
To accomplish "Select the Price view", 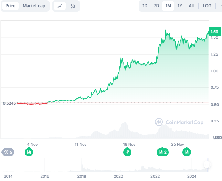I will [10, 6].
